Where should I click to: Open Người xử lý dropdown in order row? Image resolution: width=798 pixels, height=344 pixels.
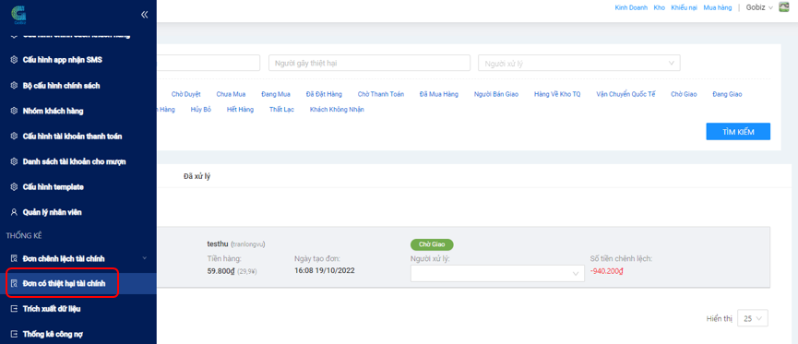tap(497, 273)
